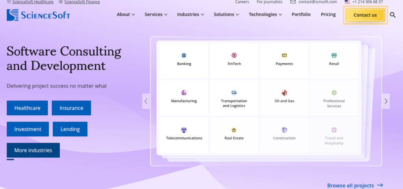Click the Contact us button

(365, 15)
